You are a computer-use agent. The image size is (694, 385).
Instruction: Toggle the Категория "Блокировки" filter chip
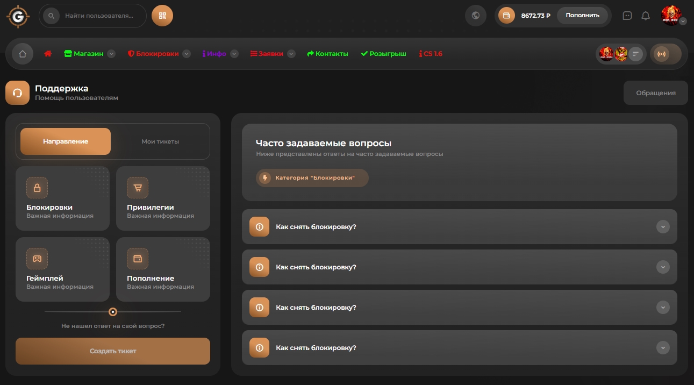coord(312,178)
